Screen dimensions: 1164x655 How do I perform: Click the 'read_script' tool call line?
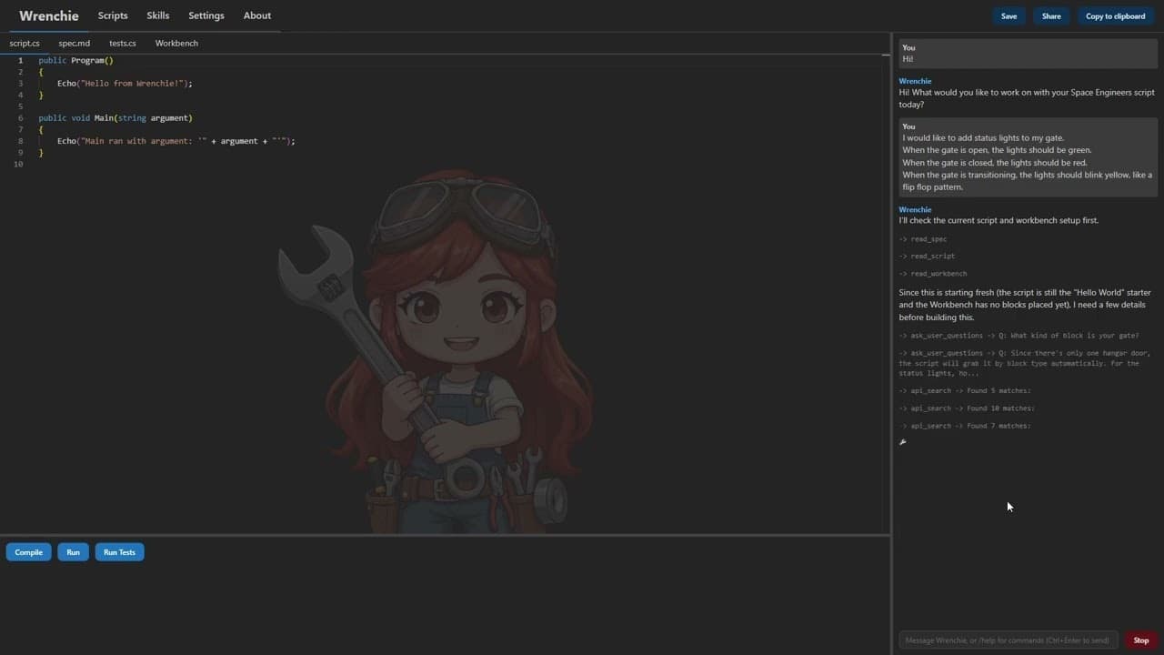click(x=927, y=256)
